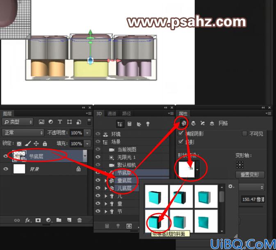The width and height of the screenshot is (276, 250).
Task: Expand the 儿底层 tree item
Action: (x=106, y=188)
